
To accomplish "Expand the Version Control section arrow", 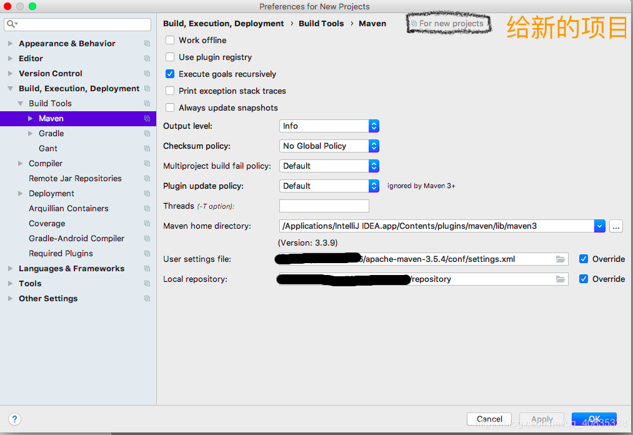I will (11, 73).
